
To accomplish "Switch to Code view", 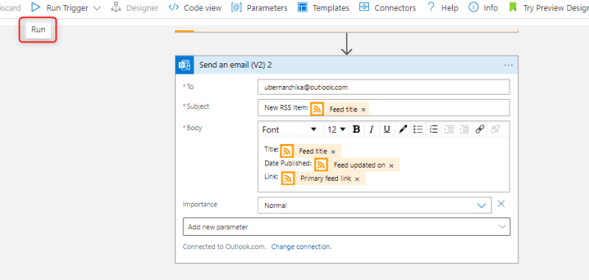I will click(195, 8).
